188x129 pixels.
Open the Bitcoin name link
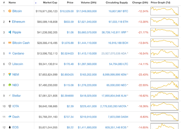point(17,11)
